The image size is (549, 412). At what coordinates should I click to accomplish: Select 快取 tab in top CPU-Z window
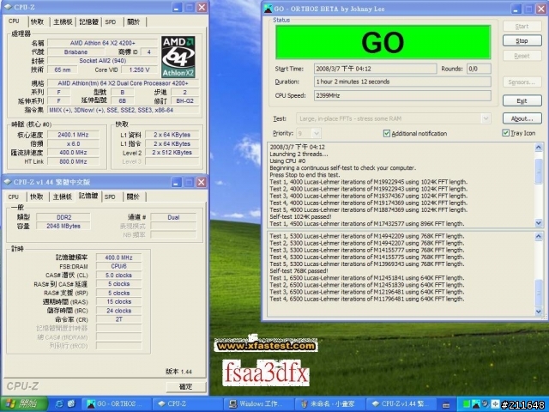tap(37, 21)
